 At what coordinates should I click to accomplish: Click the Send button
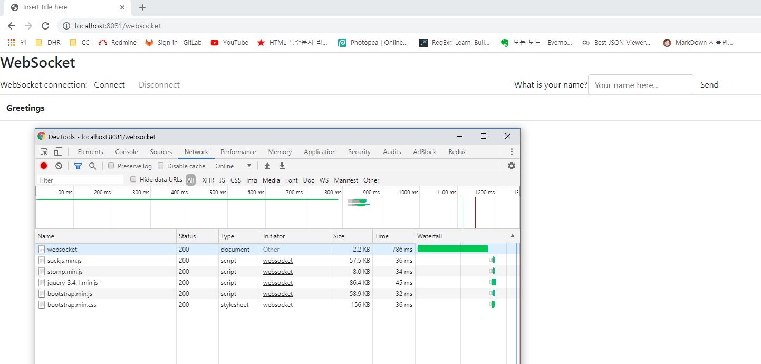click(x=709, y=85)
